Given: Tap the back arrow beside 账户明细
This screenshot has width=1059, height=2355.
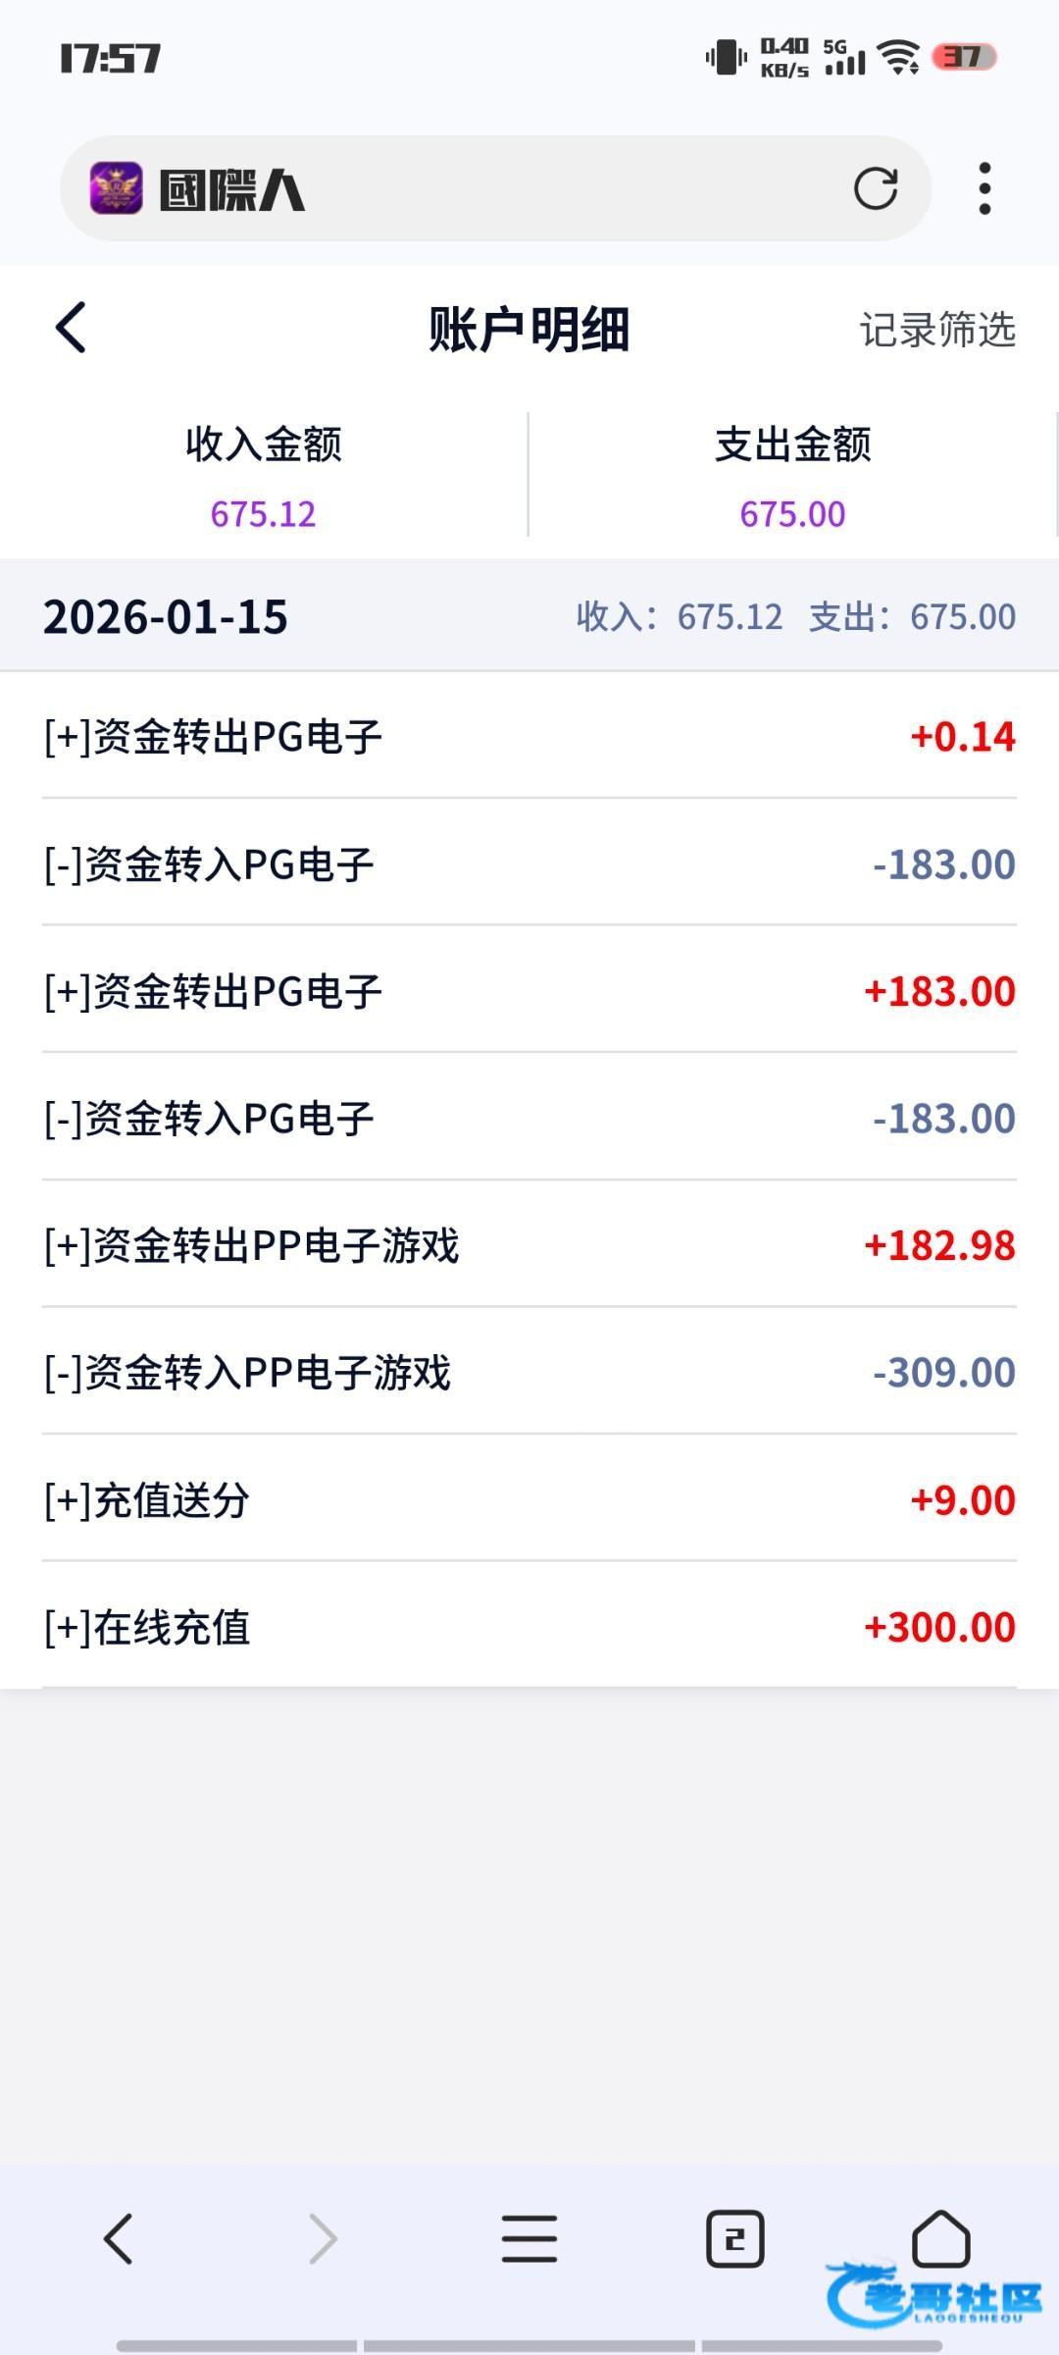Looking at the screenshot, I should pyautogui.click(x=71, y=328).
